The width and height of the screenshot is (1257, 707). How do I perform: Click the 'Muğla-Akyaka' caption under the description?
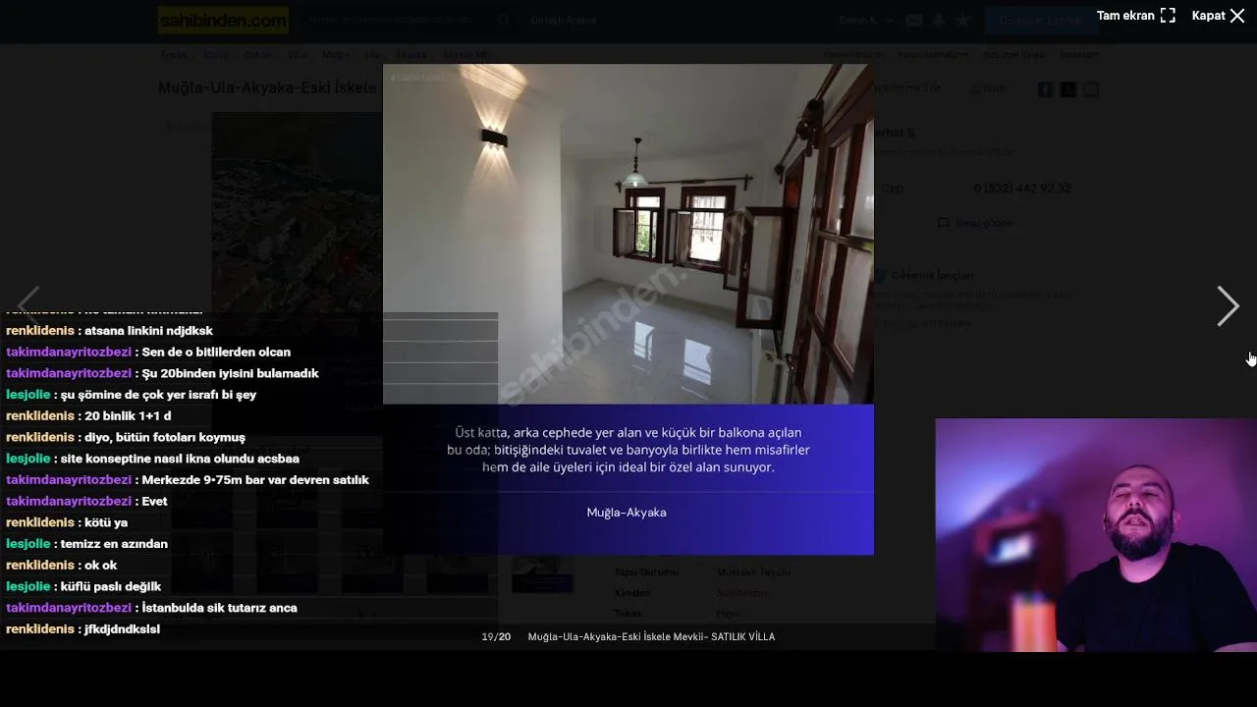click(627, 513)
